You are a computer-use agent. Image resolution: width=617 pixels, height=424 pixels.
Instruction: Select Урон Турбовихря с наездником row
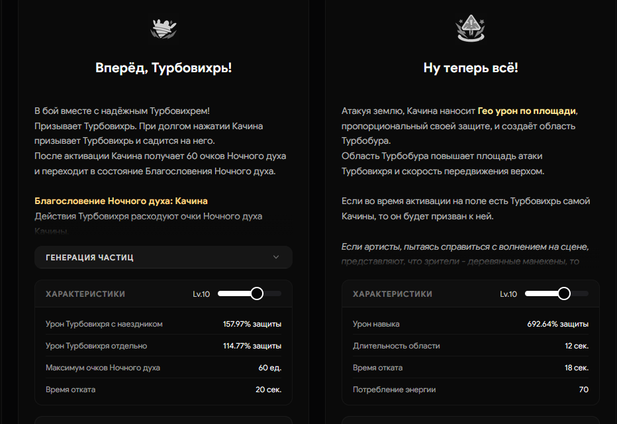pos(164,324)
